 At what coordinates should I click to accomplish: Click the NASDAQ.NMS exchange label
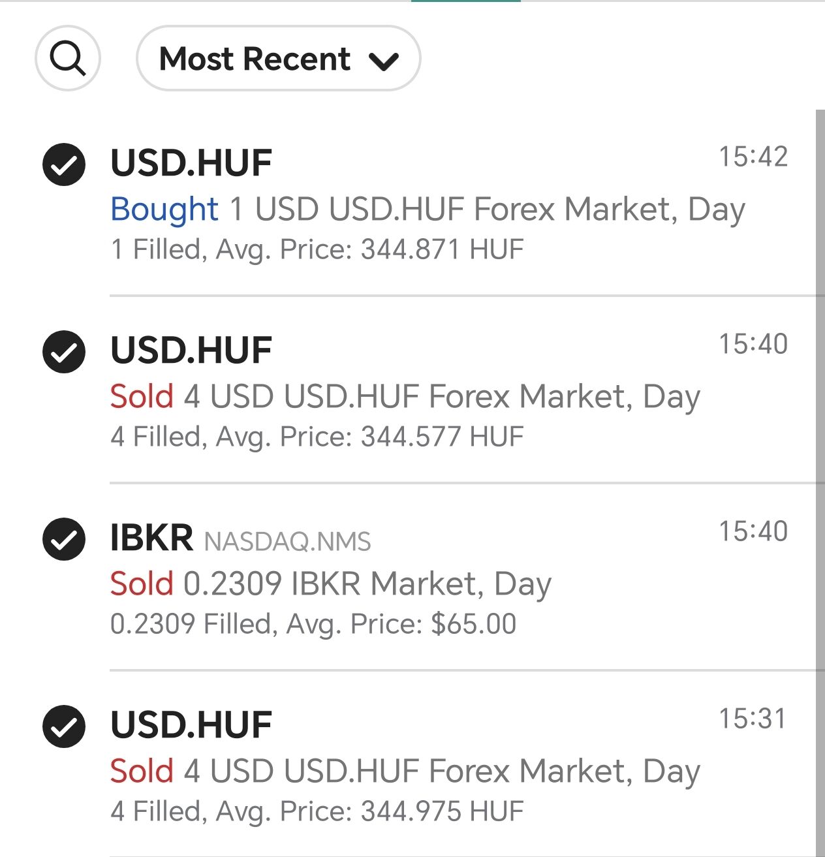coord(288,542)
